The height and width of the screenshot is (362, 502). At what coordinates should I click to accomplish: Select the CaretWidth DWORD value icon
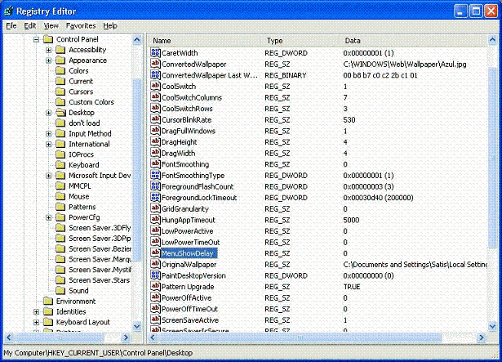155,52
